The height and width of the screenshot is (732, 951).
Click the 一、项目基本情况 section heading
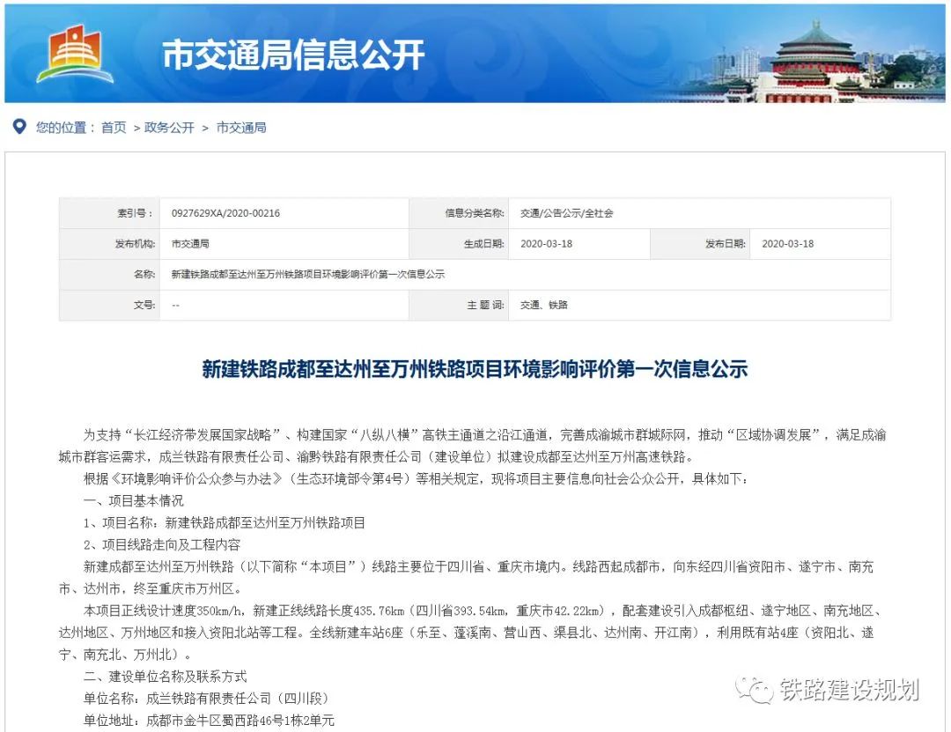coord(134,500)
